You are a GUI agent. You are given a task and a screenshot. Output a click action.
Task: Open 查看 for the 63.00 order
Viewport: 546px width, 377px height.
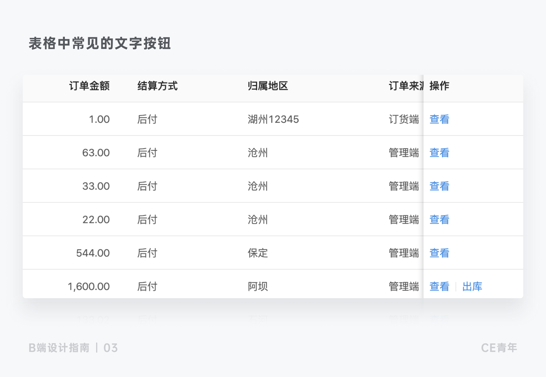(439, 153)
